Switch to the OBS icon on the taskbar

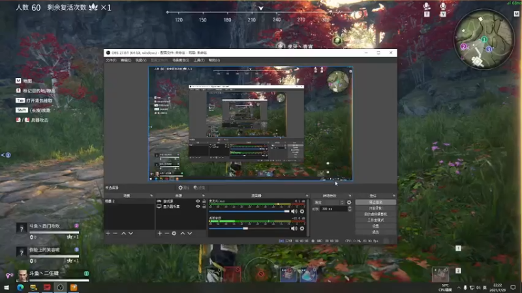click(60, 287)
